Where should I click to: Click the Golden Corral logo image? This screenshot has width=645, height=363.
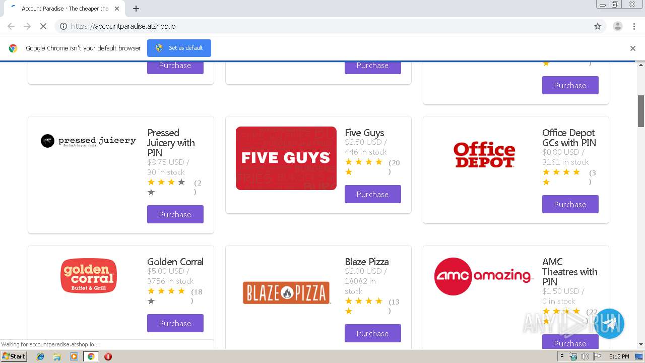89,276
